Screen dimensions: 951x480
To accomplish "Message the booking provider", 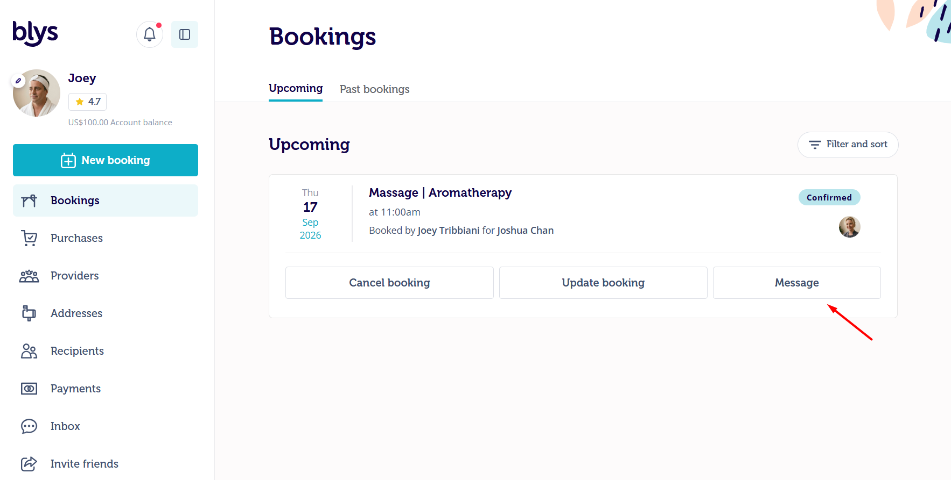I will coord(797,283).
